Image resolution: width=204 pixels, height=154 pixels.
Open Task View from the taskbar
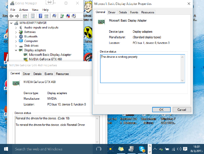coord(99,149)
